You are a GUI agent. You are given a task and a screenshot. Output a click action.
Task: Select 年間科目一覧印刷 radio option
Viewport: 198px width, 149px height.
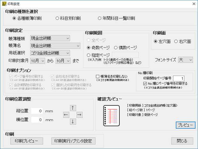(x=100, y=18)
